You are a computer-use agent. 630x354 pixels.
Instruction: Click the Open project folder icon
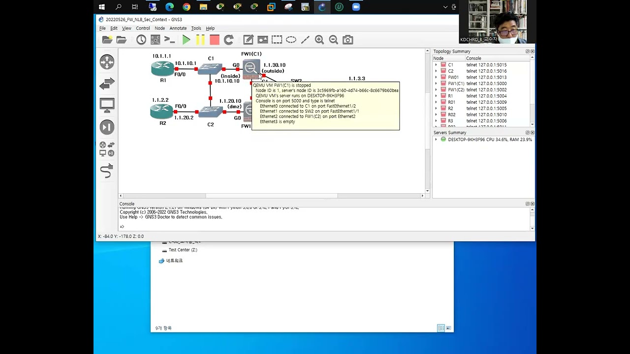pos(121,40)
